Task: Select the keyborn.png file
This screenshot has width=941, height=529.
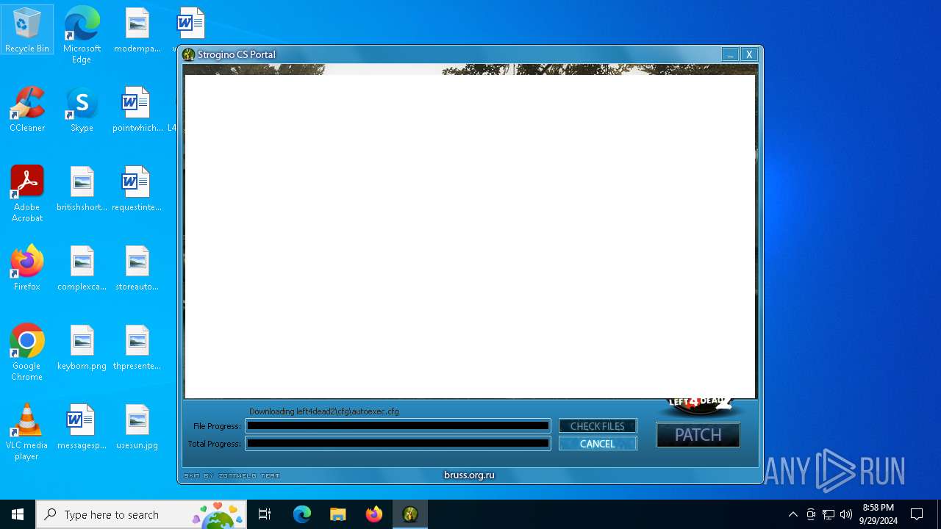Action: pyautogui.click(x=82, y=348)
